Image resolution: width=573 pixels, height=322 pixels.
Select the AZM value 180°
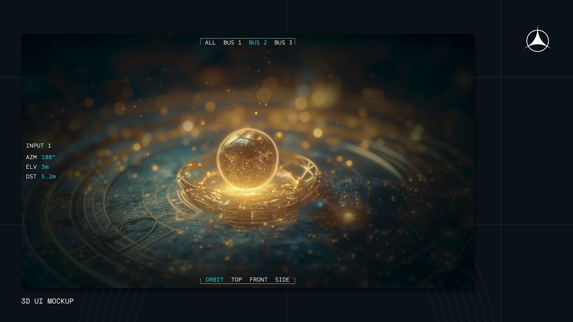(48, 158)
